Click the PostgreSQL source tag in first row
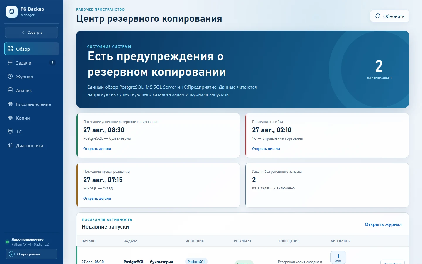The width and height of the screenshot is (422, 264). pyautogui.click(x=196, y=261)
